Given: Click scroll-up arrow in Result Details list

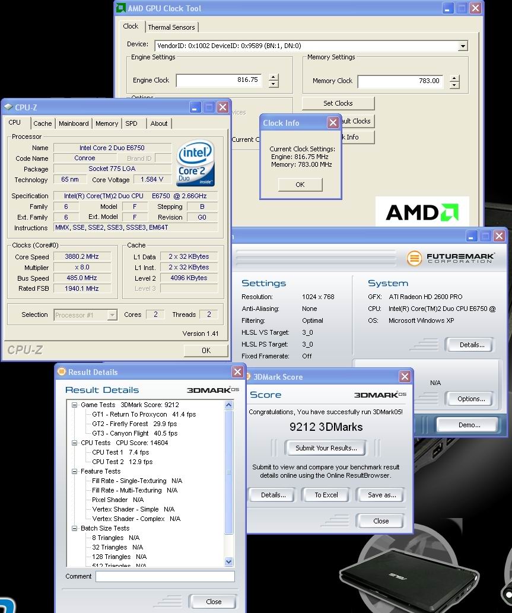Looking at the screenshot, I should 228,405.
